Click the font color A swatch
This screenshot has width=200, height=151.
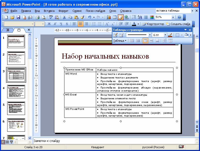pos(134,24)
